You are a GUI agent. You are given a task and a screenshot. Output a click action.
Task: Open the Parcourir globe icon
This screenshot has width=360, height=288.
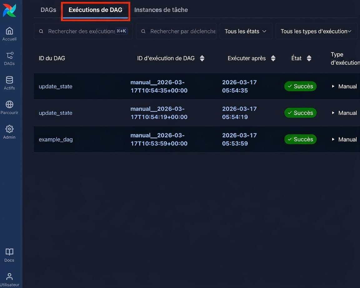click(x=9, y=104)
